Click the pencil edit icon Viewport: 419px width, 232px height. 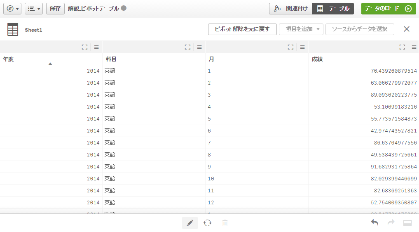click(x=190, y=223)
